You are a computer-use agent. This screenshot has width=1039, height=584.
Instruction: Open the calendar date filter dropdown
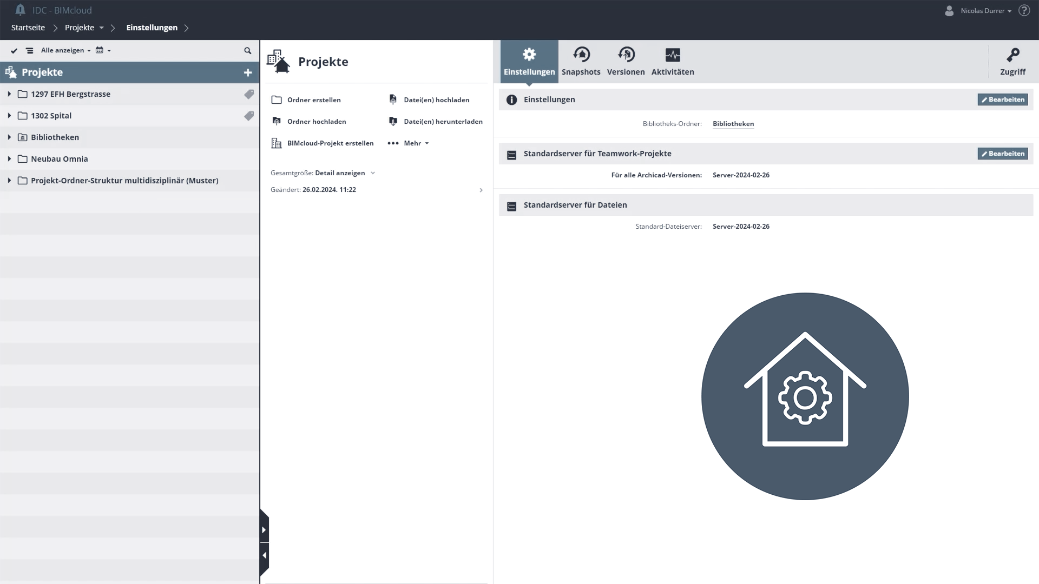103,50
